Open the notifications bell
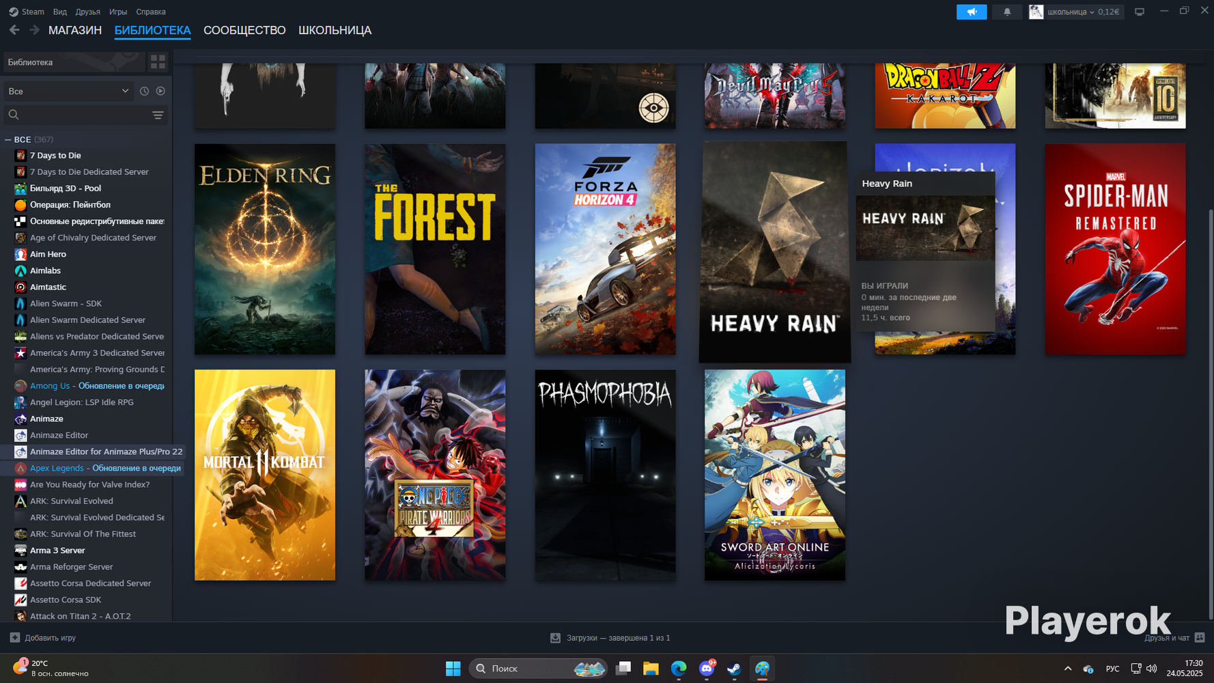 click(x=1007, y=12)
